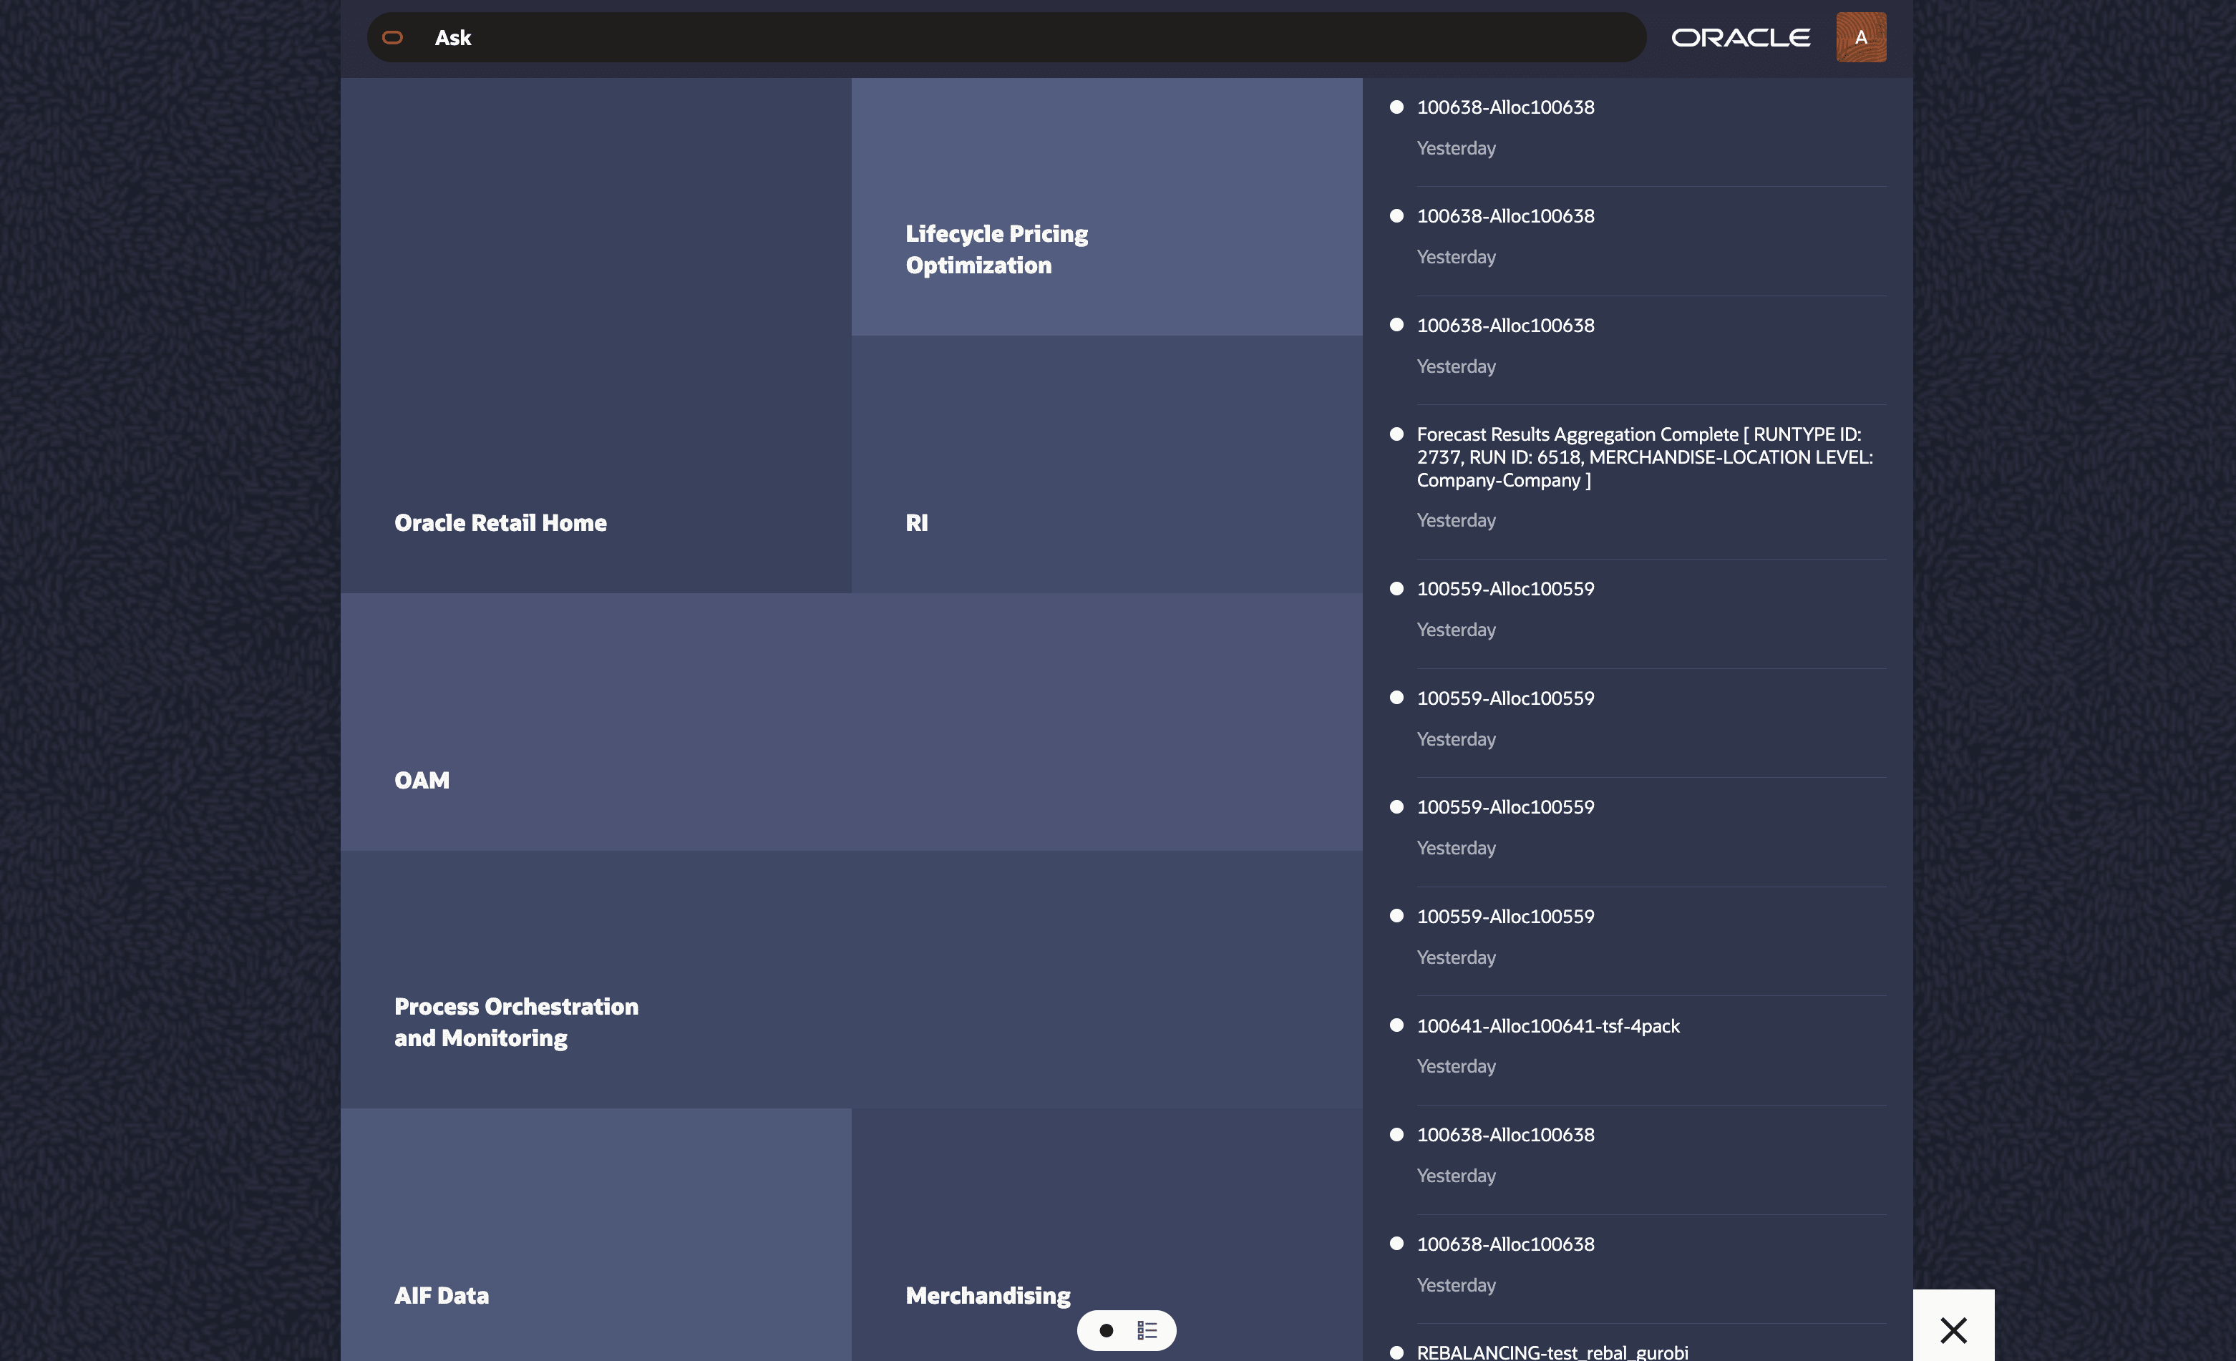2236x1361 pixels.
Task: Click the ORACLE logo in the header
Action: [x=1741, y=37]
